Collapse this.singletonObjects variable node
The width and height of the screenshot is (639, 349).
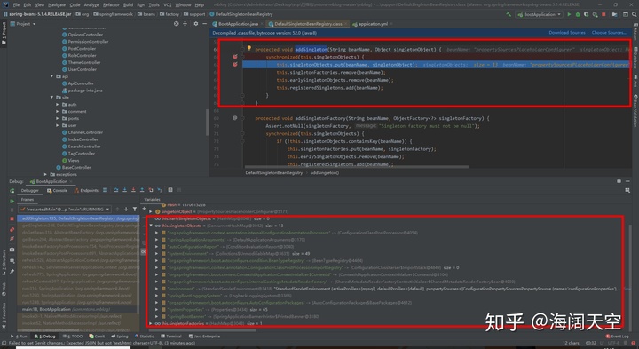click(x=151, y=226)
